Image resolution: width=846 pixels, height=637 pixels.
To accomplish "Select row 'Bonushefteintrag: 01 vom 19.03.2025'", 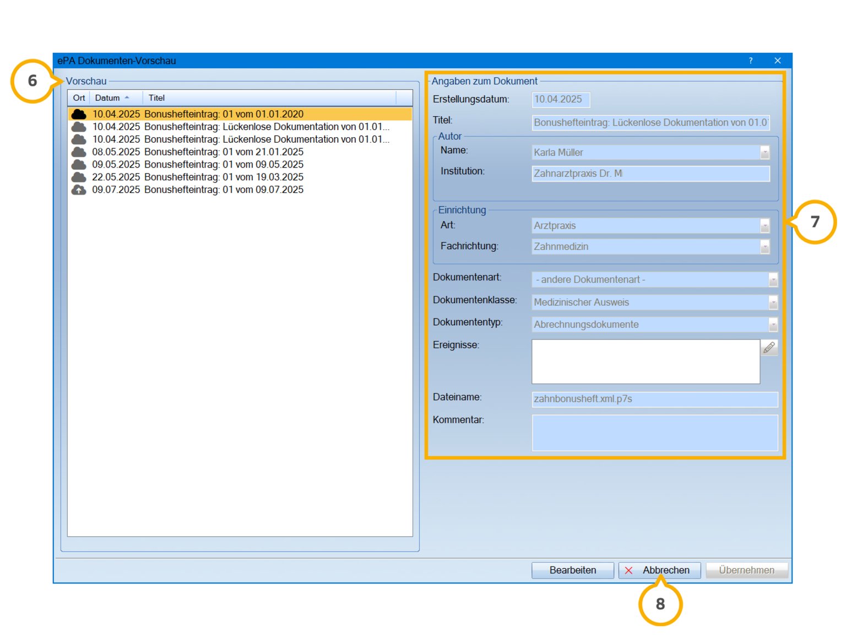I will (x=240, y=177).
